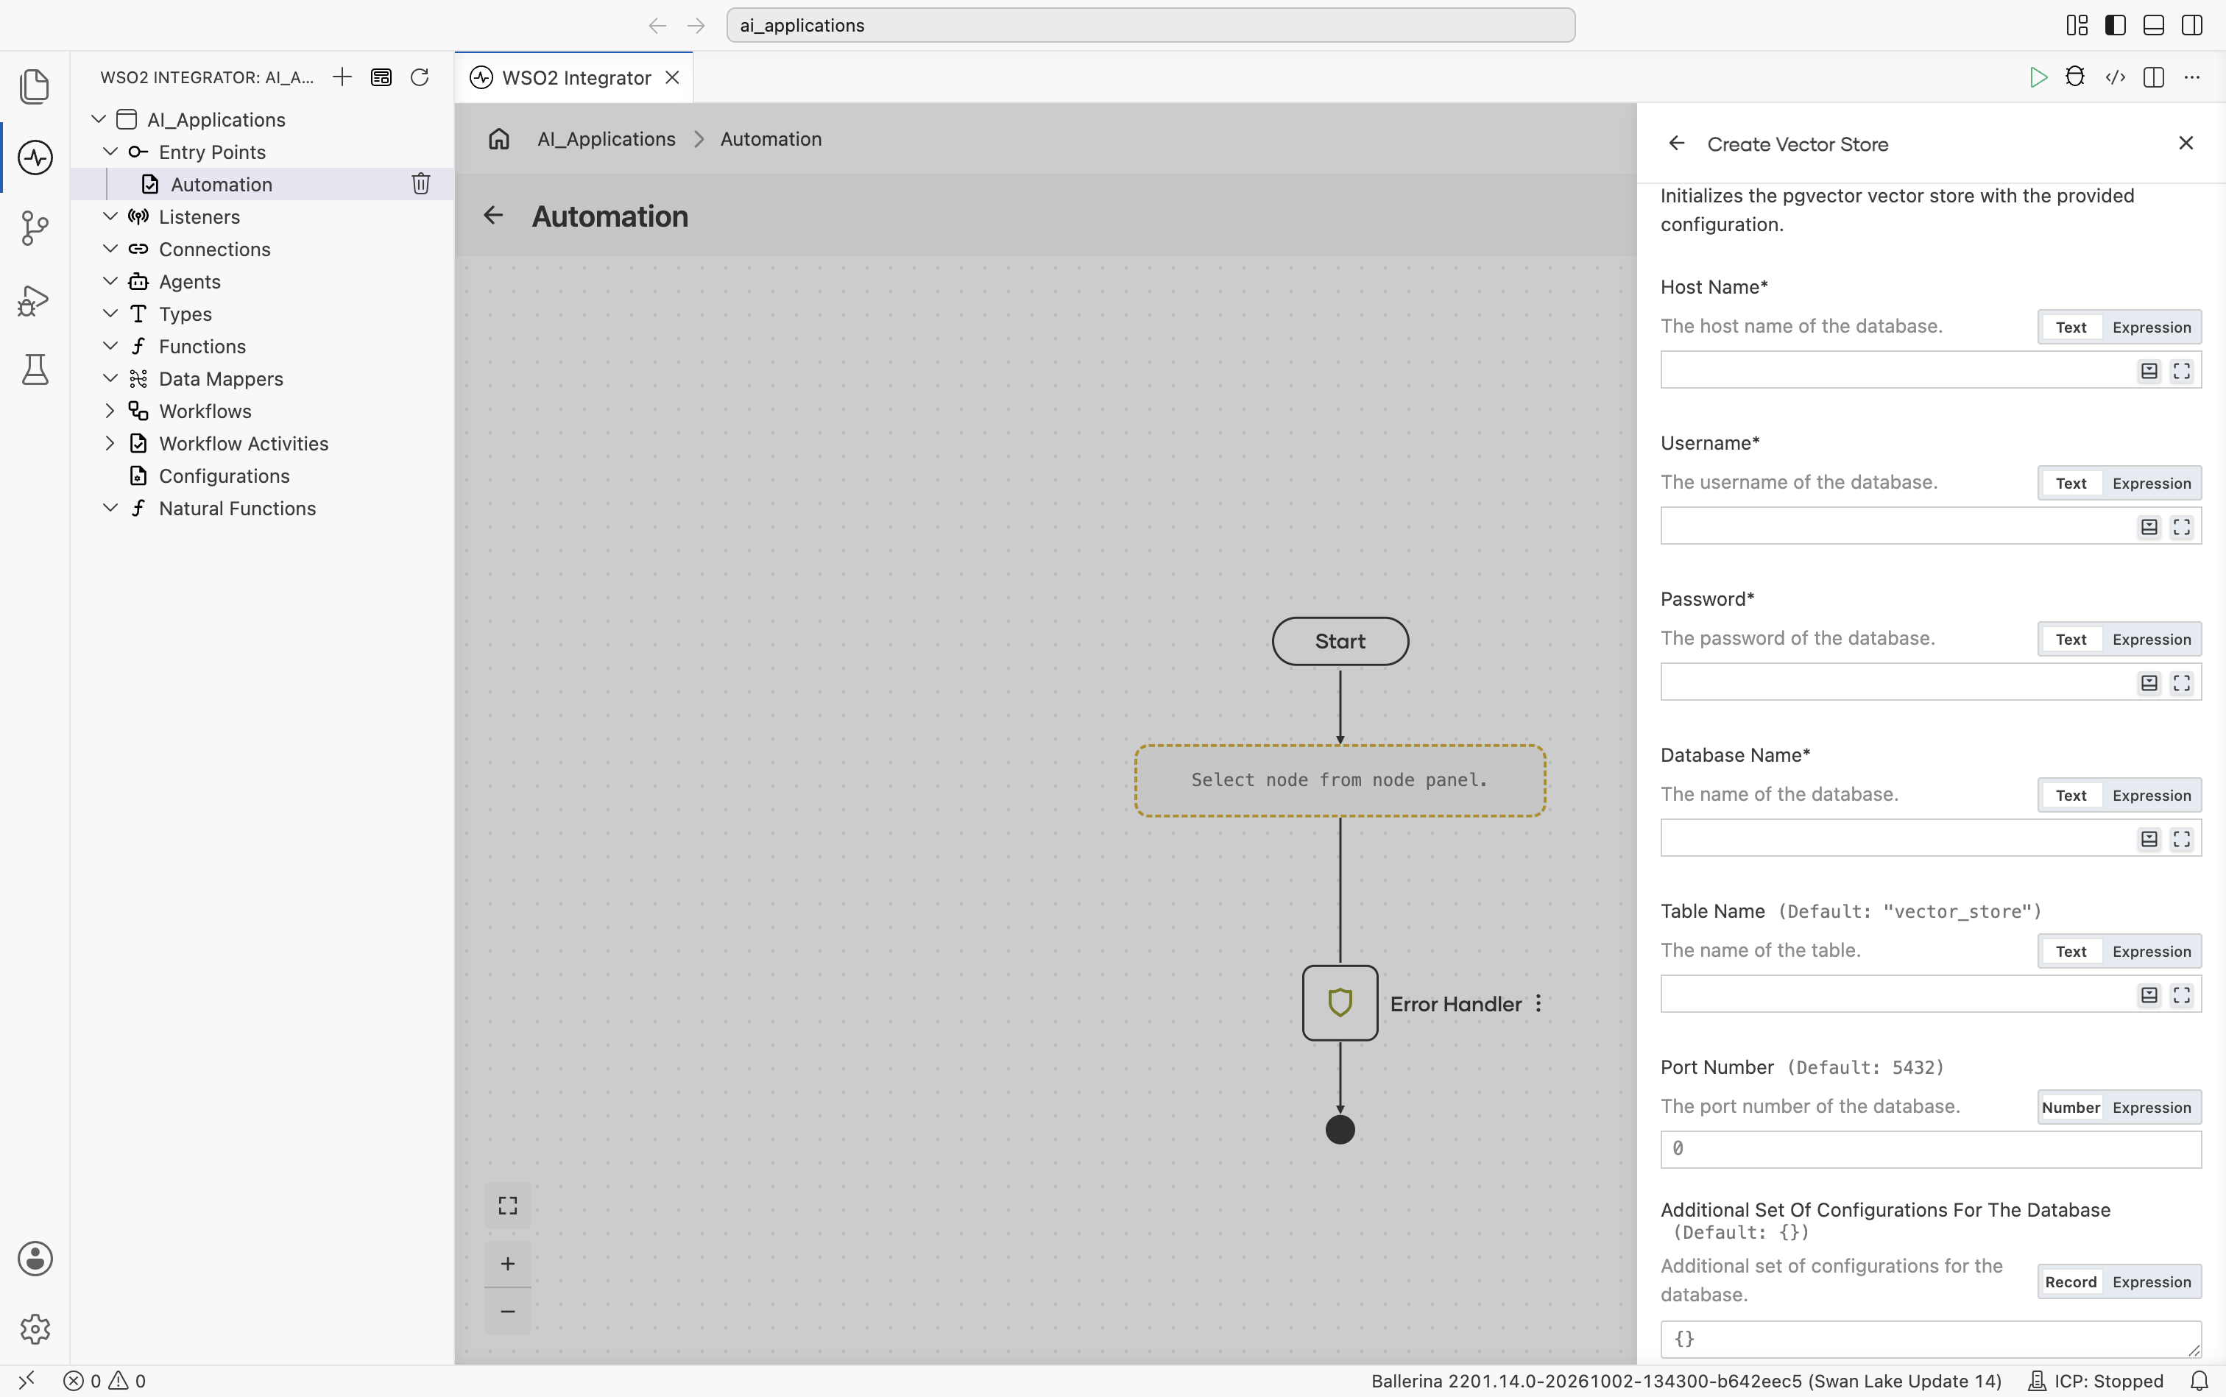This screenshot has width=2226, height=1397.
Task: Delete the Automation entry point via trash icon
Action: point(421,184)
